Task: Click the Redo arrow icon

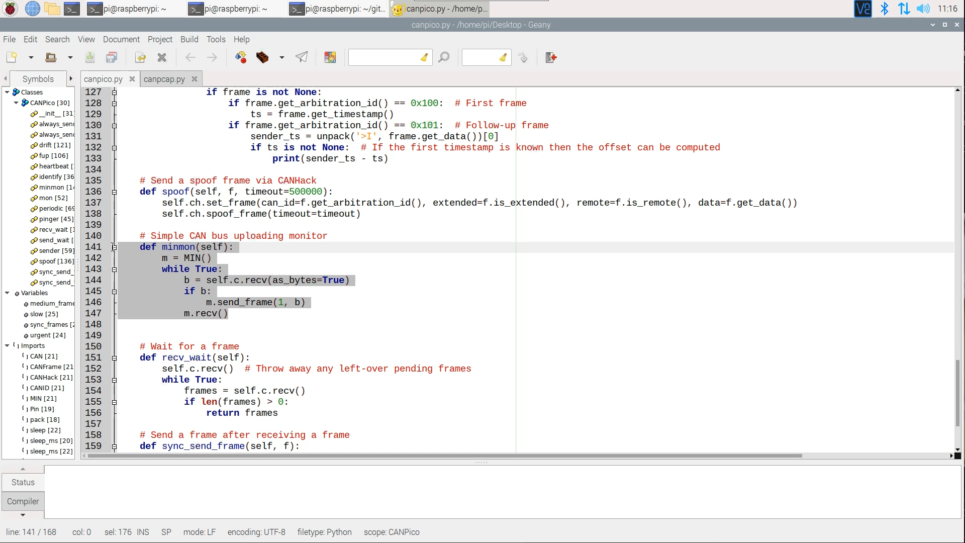Action: 212,58
